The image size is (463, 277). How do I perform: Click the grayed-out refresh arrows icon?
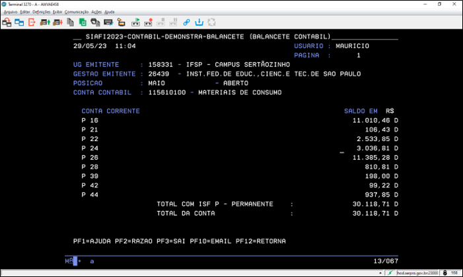211,22
